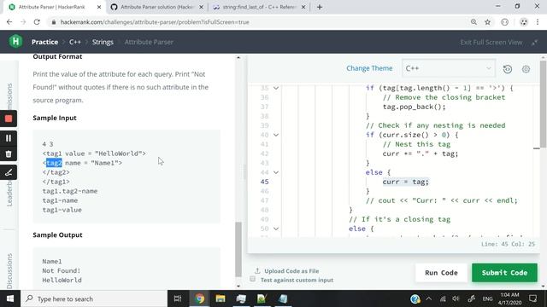Open the C++ language dropdown
This screenshot has width=547, height=307.
448,68
